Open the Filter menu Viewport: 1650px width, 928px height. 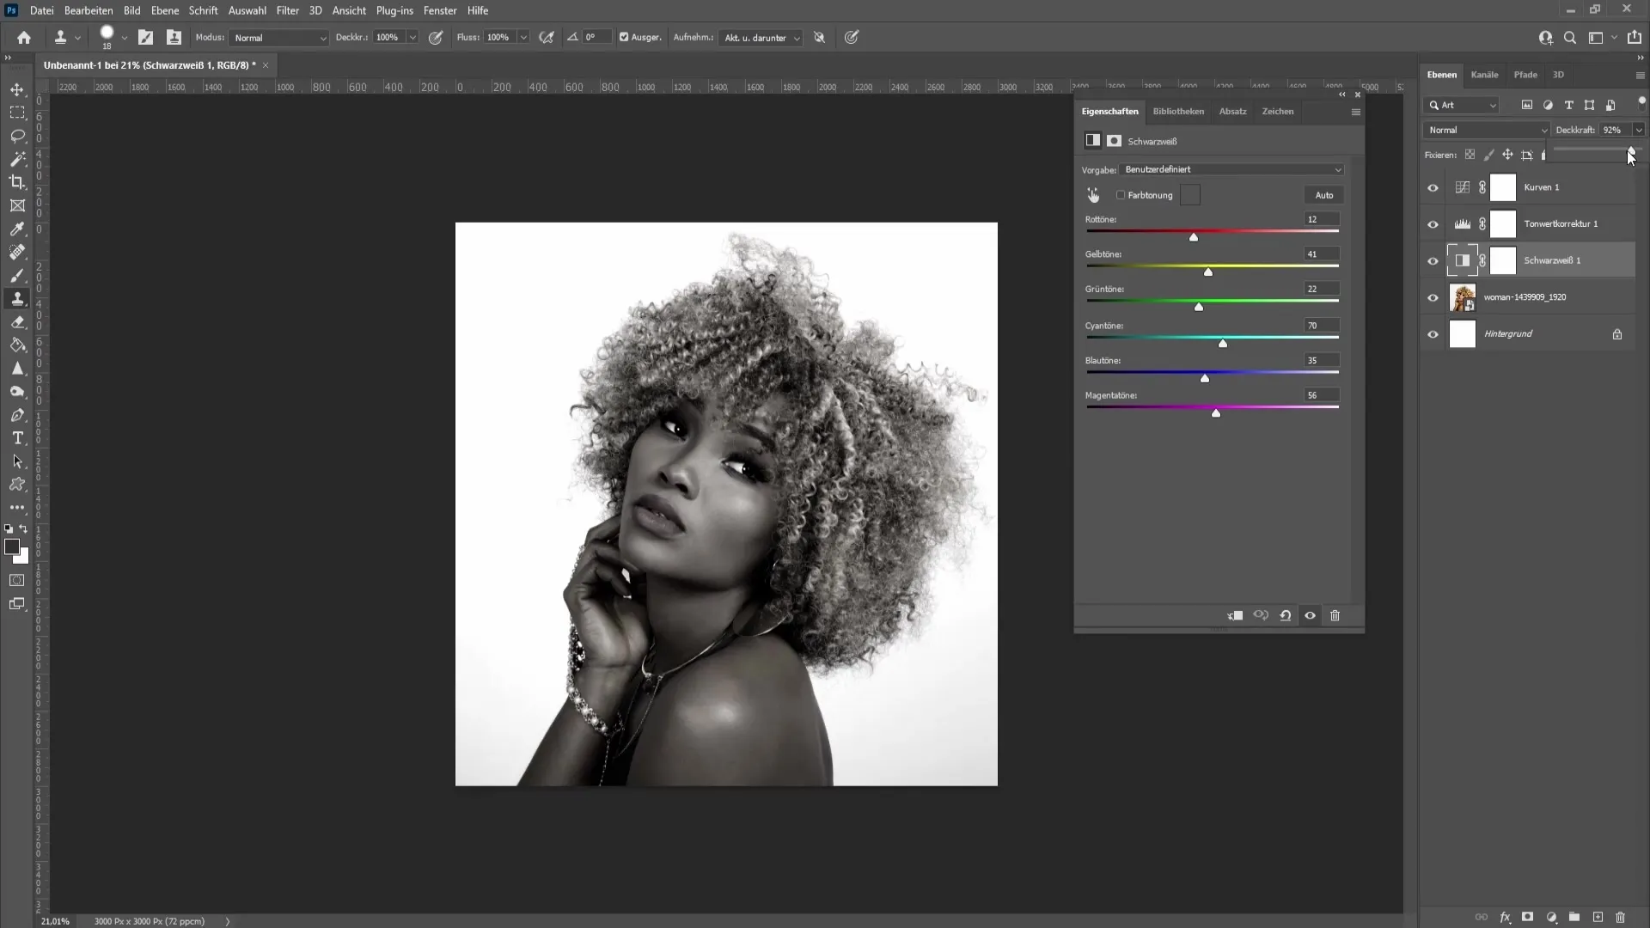[287, 10]
